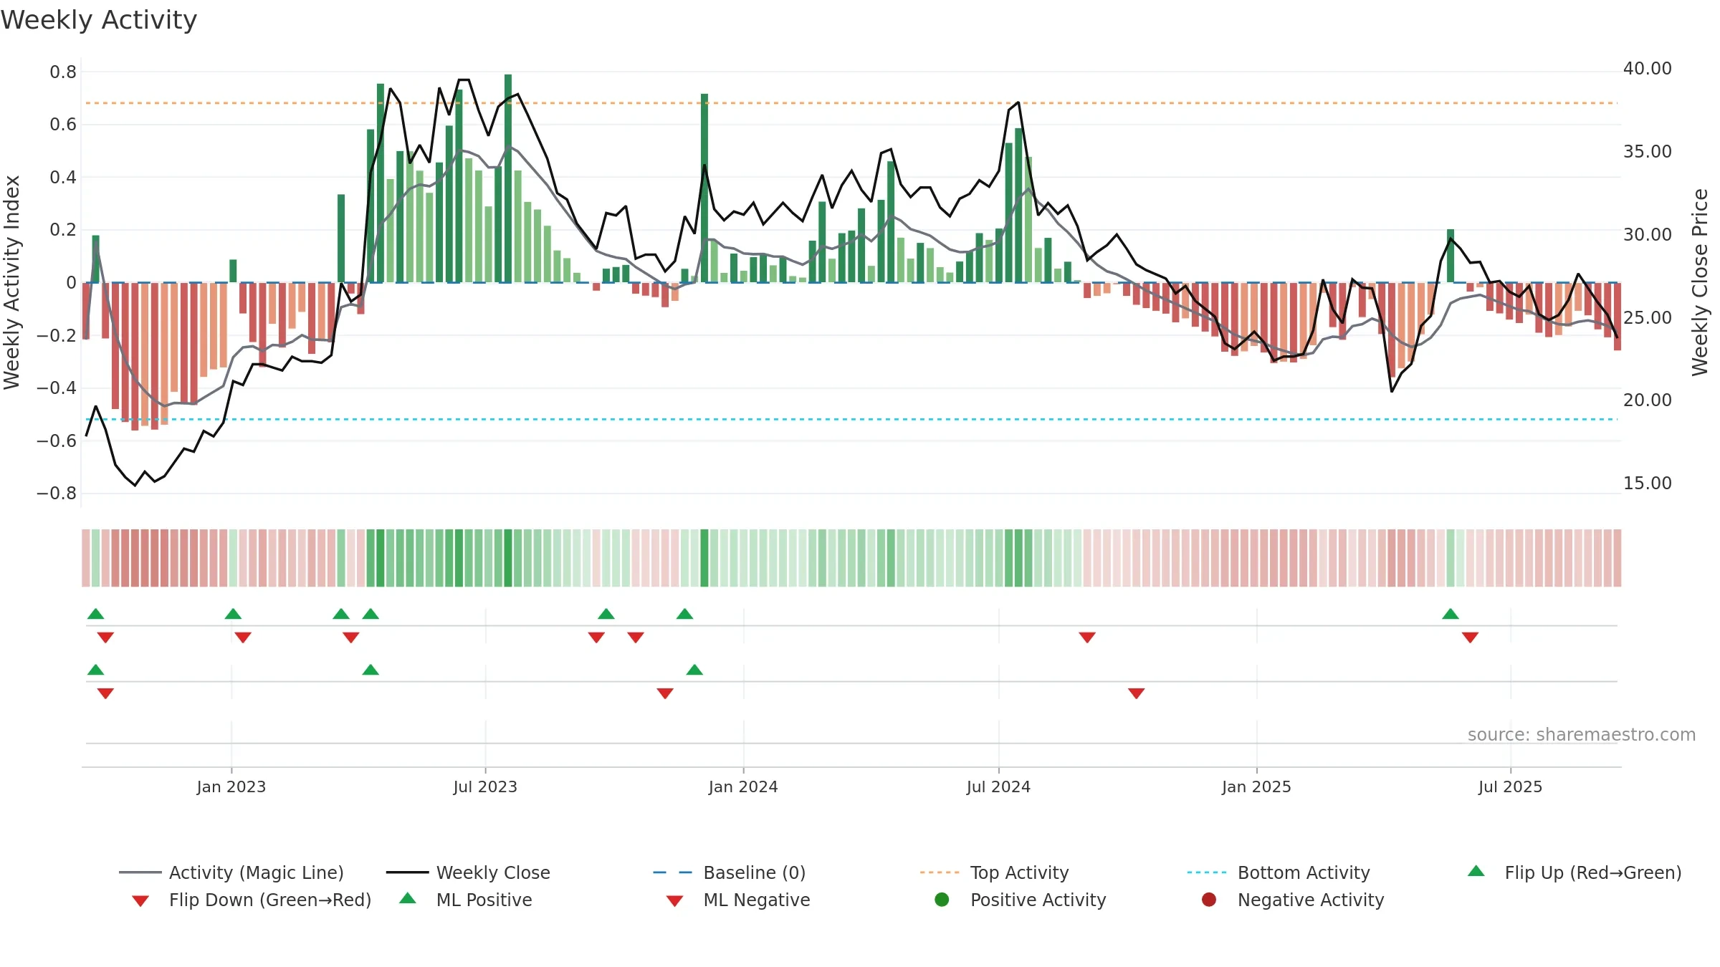Image resolution: width=1720 pixels, height=967 pixels.
Task: Click the flip-down triangle after Jul 2024
Action: (x=1087, y=638)
